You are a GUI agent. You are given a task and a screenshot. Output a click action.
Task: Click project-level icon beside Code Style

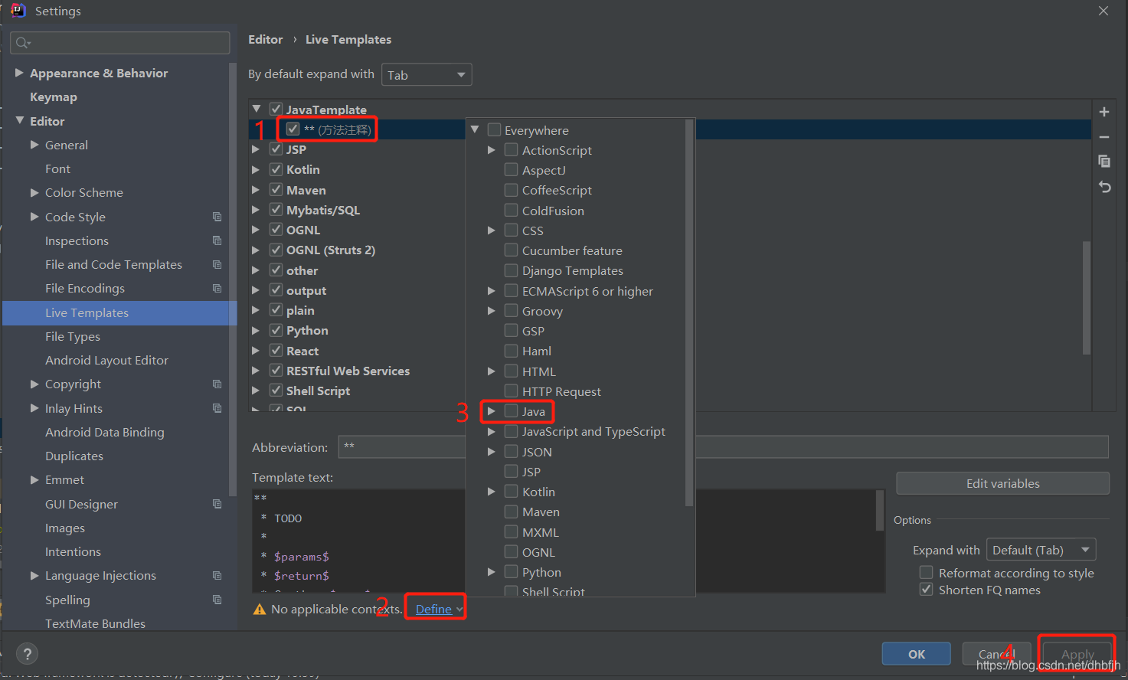(x=217, y=217)
